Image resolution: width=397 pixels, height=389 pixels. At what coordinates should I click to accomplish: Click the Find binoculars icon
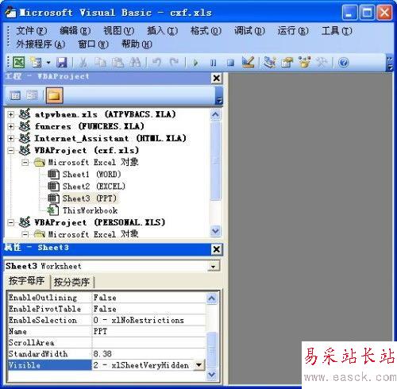[x=135, y=63]
